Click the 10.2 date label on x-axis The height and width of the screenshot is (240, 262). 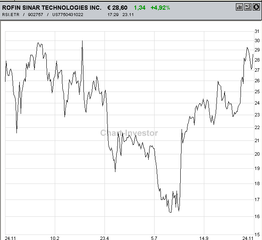pyautogui.click(x=55, y=238)
